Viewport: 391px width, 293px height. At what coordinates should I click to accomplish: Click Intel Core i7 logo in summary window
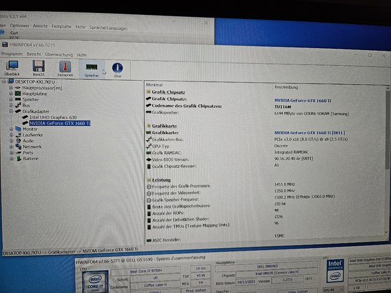(x=95, y=282)
